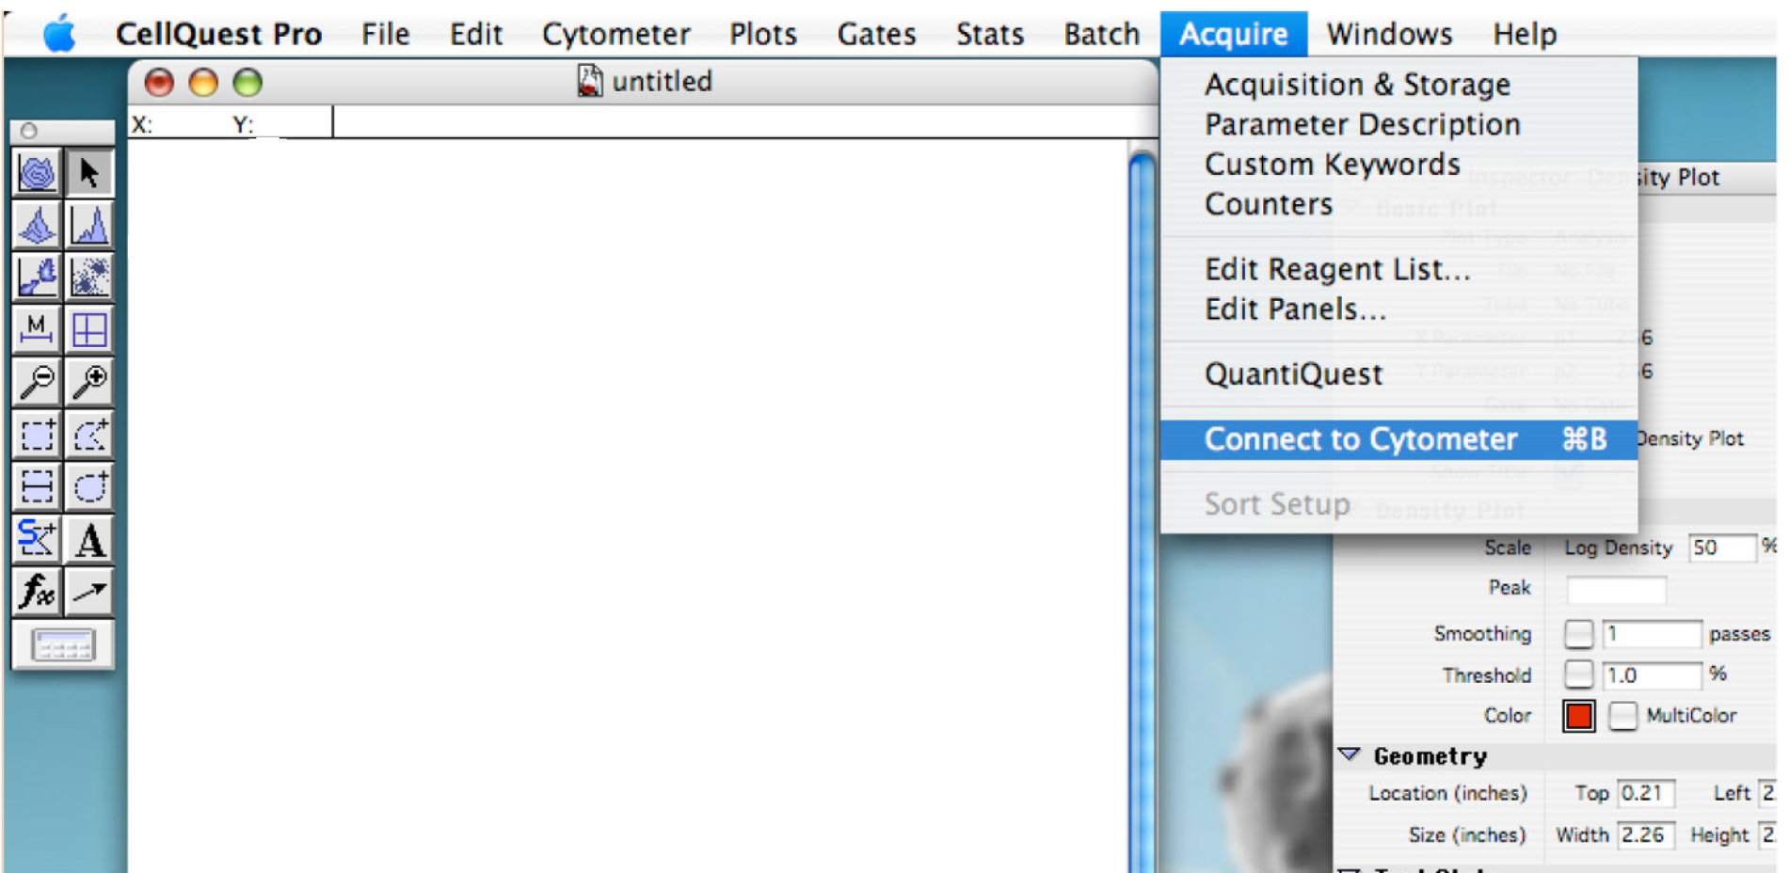The width and height of the screenshot is (1790, 873).
Task: Click the untitled document icon in title bar
Action: coord(590,81)
